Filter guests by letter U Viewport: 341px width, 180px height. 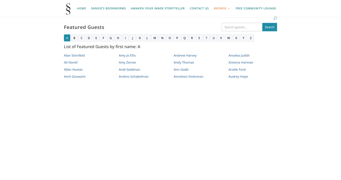[x=213, y=38]
